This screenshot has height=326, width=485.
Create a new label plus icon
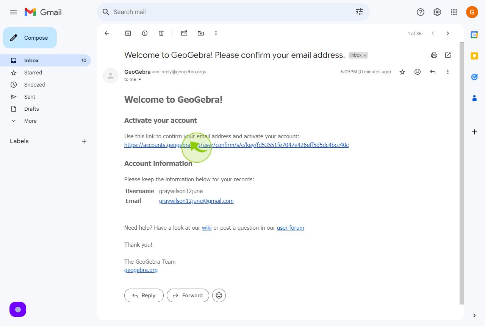tap(84, 141)
